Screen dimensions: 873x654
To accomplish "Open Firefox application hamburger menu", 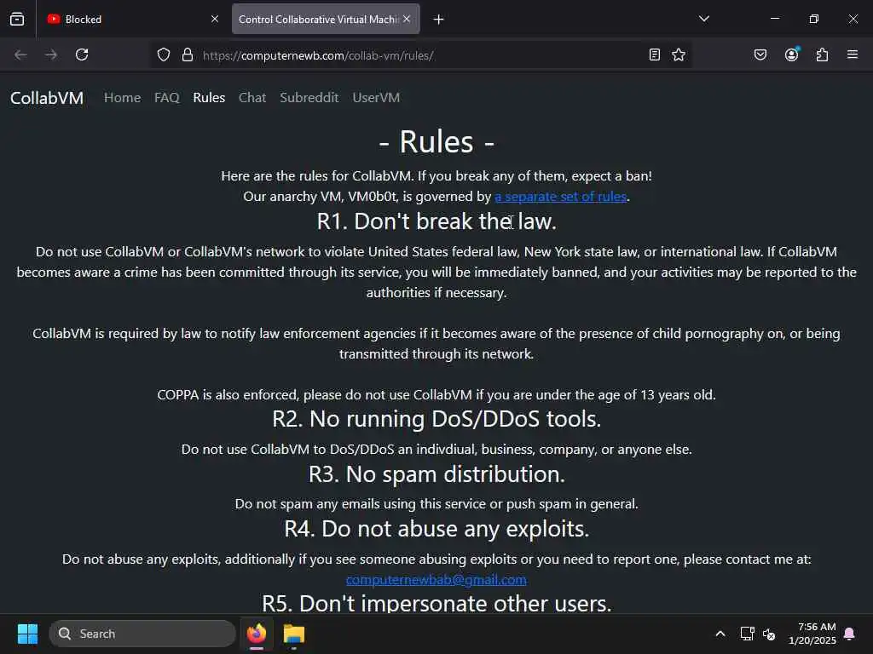I will [853, 54].
